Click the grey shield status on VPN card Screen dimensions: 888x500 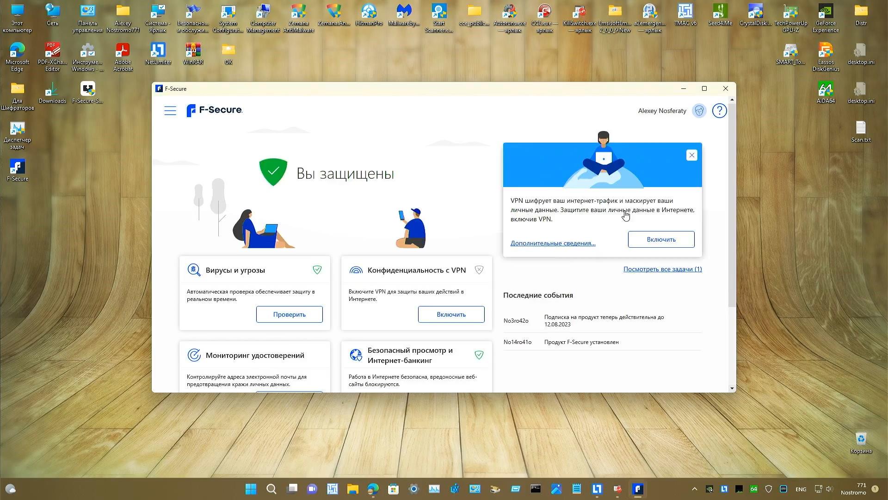click(479, 269)
